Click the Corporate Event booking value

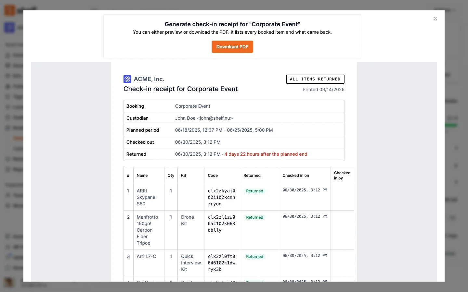point(192,106)
